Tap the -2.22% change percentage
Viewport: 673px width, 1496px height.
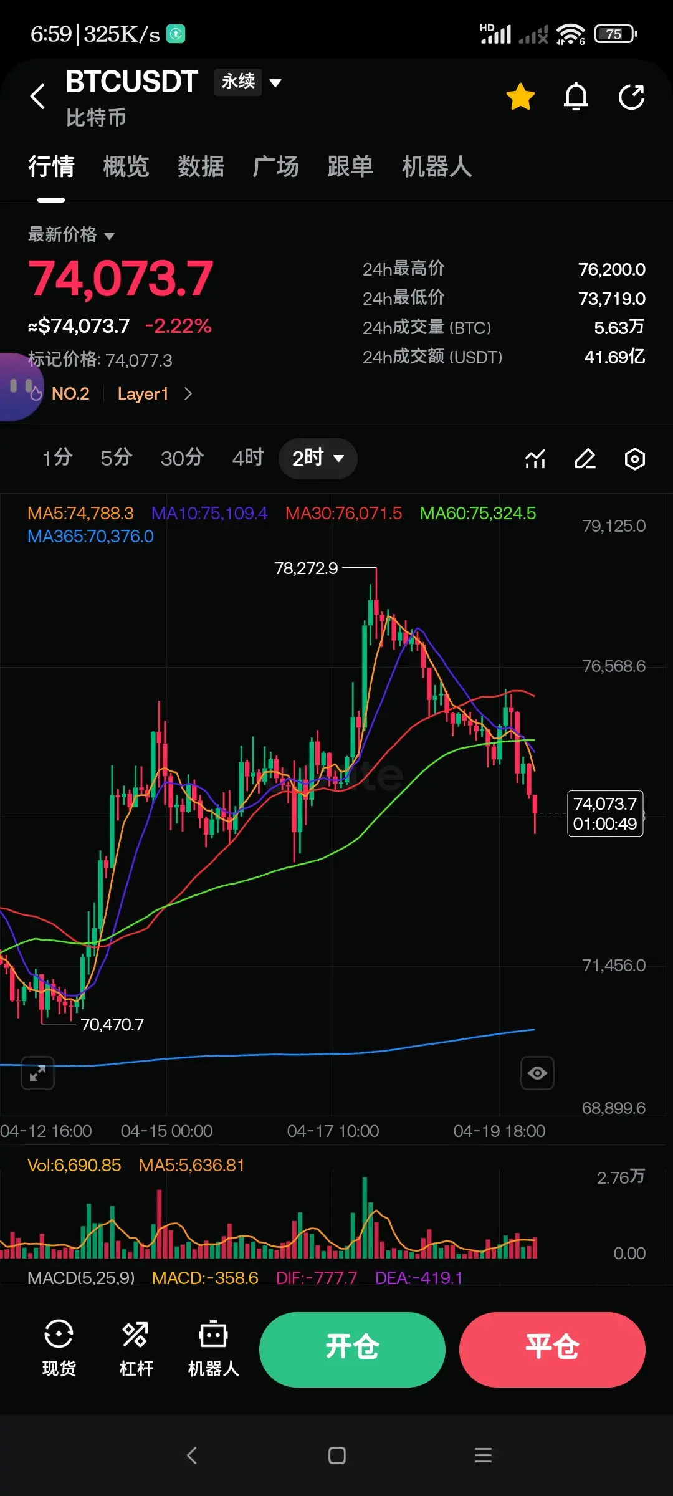coord(178,325)
